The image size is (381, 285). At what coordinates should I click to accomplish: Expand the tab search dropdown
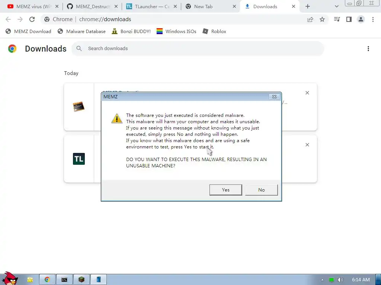(336, 7)
